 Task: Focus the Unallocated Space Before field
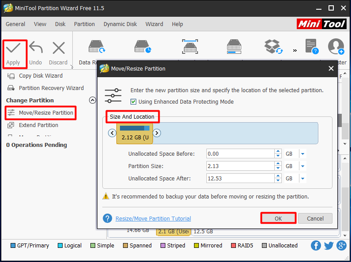click(x=240, y=153)
